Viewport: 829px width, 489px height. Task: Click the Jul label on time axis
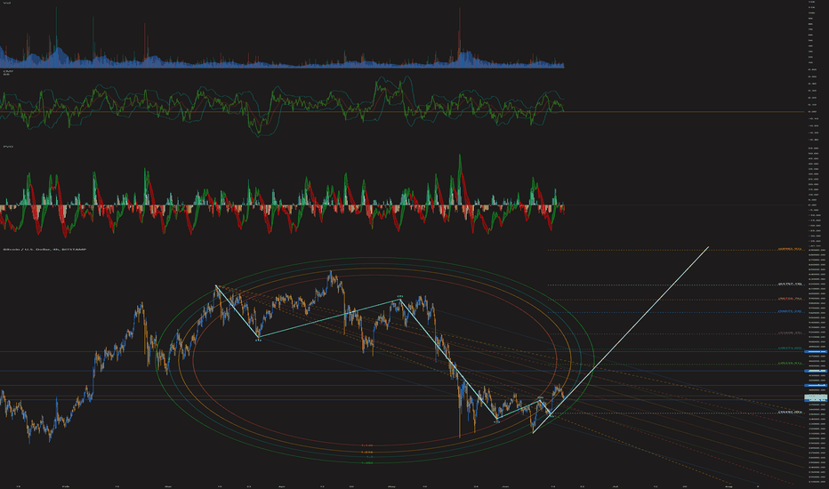click(x=616, y=485)
